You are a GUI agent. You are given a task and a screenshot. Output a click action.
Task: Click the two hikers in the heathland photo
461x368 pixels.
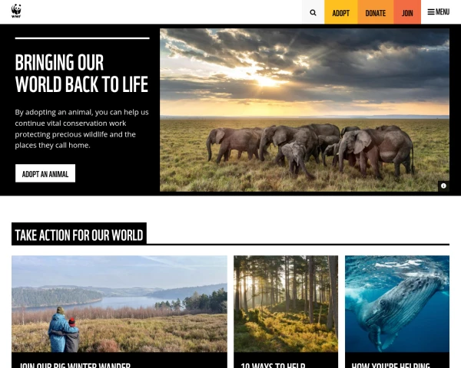click(64, 329)
